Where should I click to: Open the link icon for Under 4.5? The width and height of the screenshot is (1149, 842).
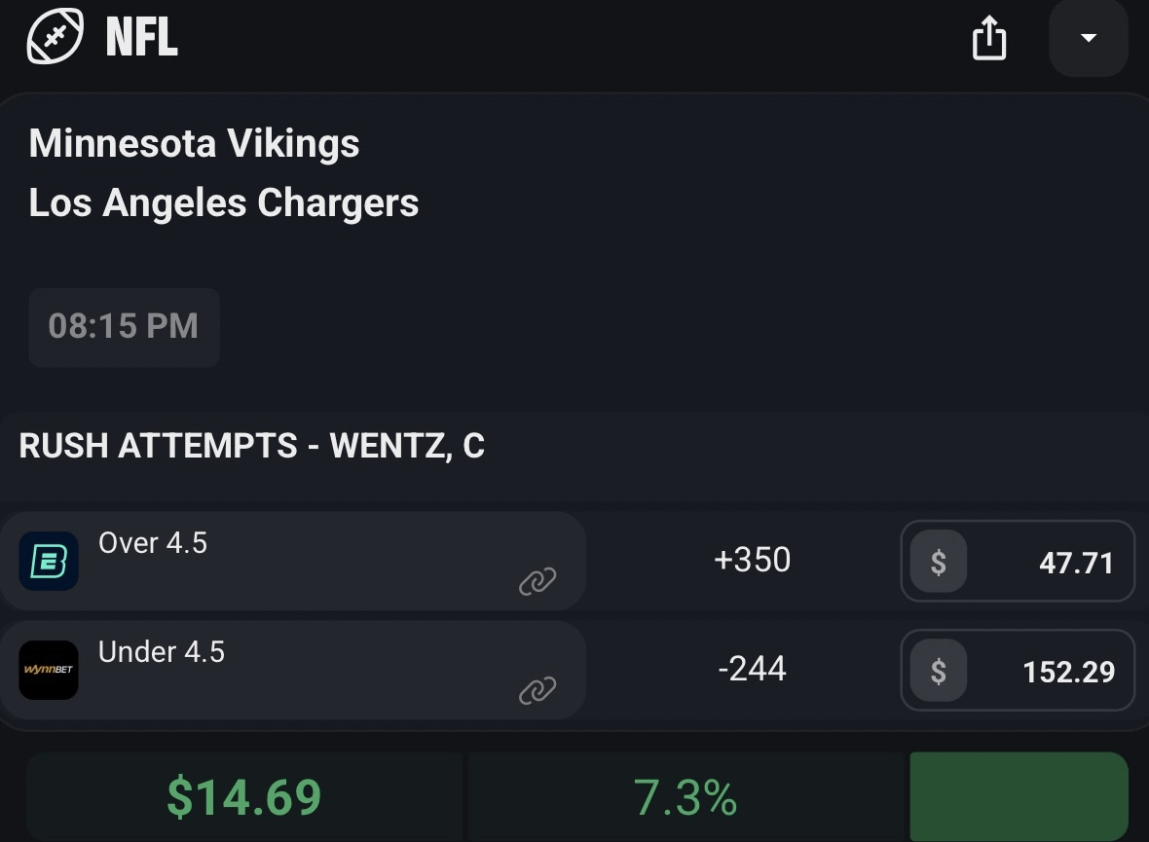[x=537, y=690]
